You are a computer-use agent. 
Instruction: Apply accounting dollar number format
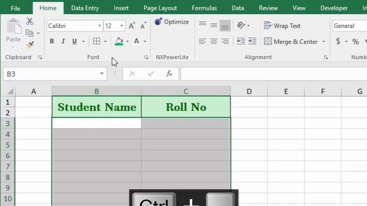click(x=338, y=42)
